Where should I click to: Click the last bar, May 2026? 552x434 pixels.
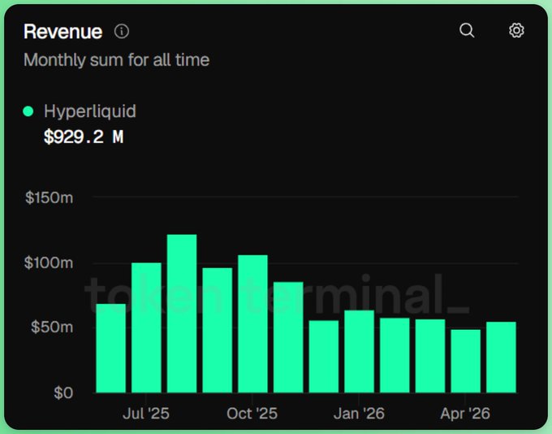[501, 357]
